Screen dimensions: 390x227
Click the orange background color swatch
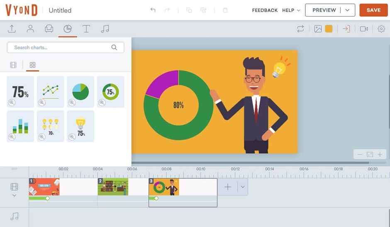(x=329, y=29)
